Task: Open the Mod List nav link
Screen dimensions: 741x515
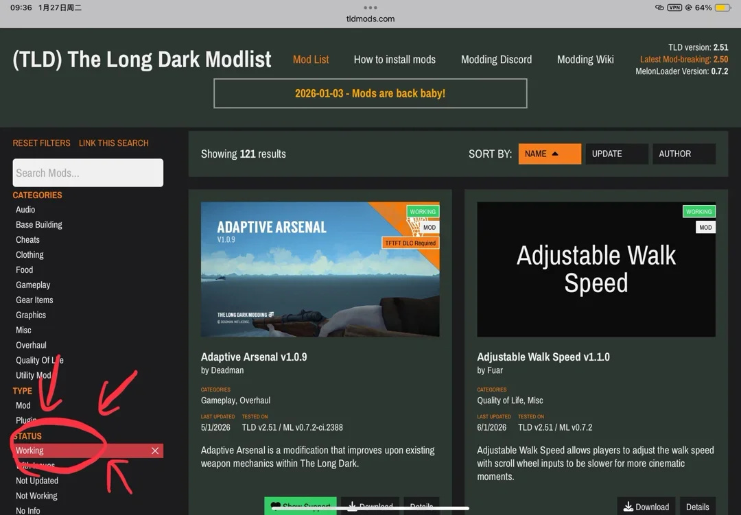Action: click(311, 60)
